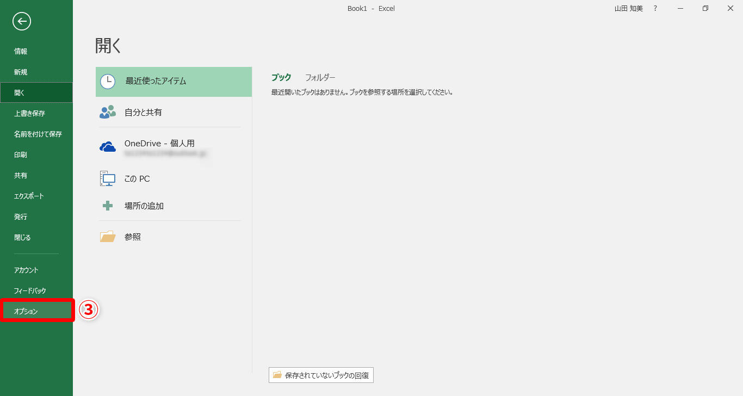Open the アカウント page
The width and height of the screenshot is (743, 396).
(36, 270)
